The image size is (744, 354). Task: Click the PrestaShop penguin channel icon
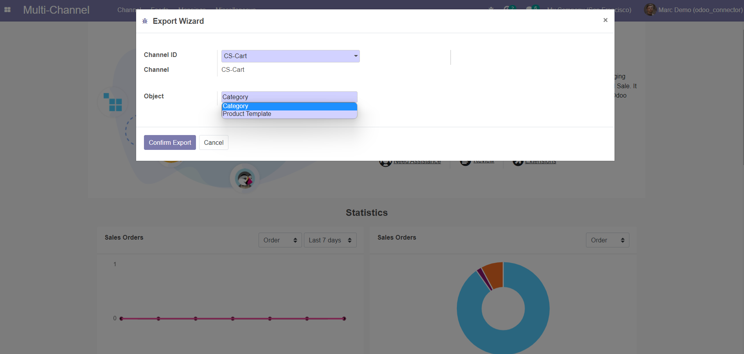click(245, 179)
